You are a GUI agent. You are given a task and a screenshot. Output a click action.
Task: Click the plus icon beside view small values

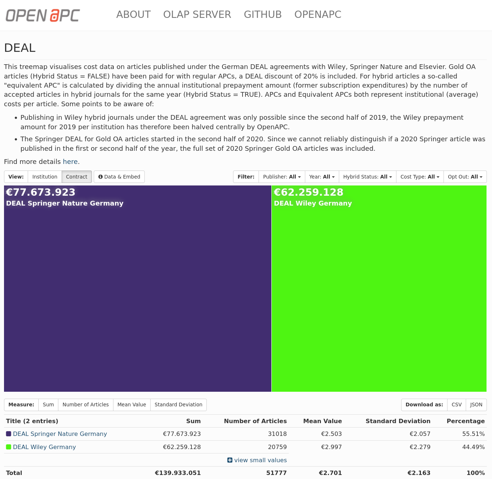tap(230, 460)
